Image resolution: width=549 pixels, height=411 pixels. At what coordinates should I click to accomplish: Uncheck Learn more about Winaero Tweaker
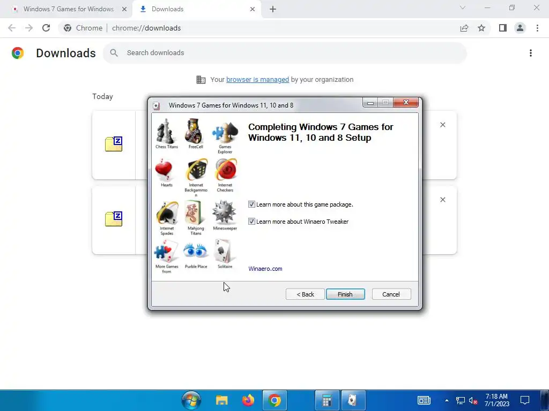[x=251, y=221]
